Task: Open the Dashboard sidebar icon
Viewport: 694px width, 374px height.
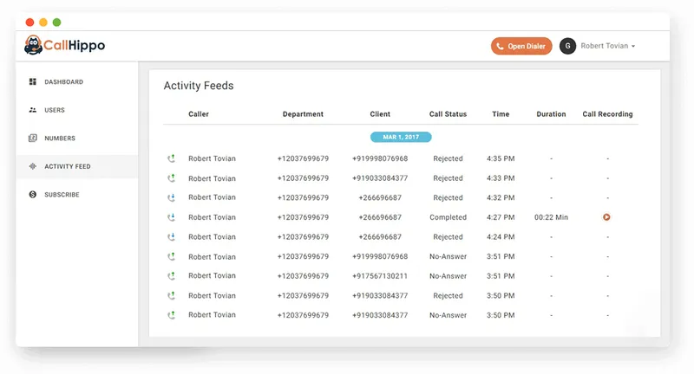Action: [x=33, y=81]
